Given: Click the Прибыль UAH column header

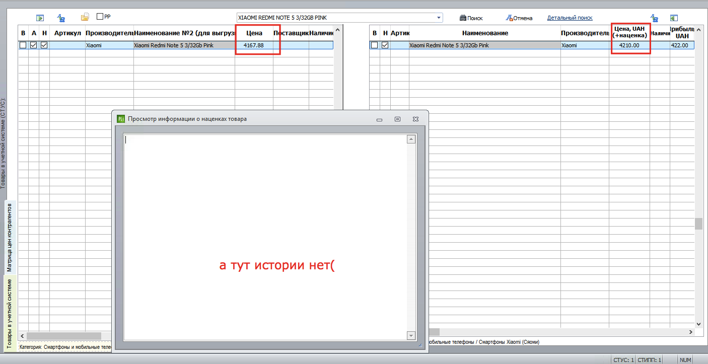Looking at the screenshot, I should (x=682, y=33).
